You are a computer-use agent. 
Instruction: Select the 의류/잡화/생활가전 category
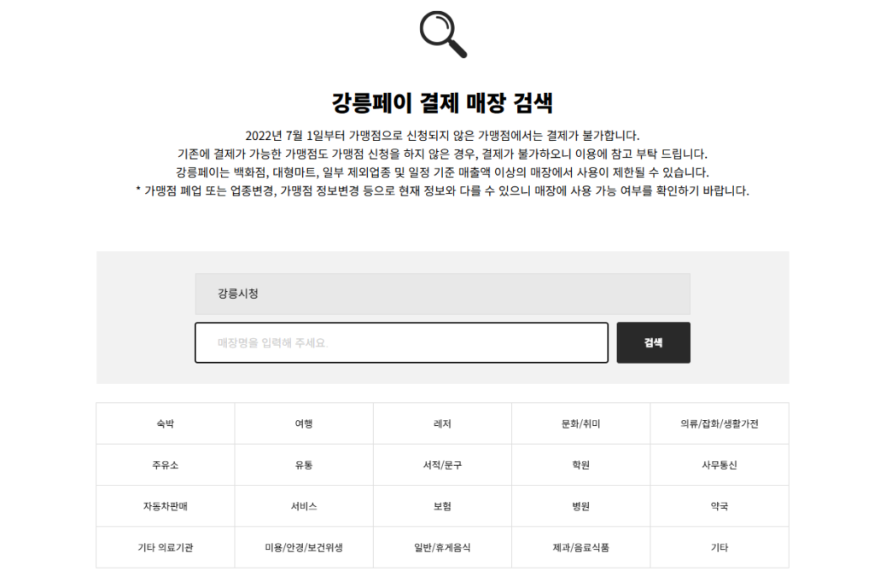[719, 423]
